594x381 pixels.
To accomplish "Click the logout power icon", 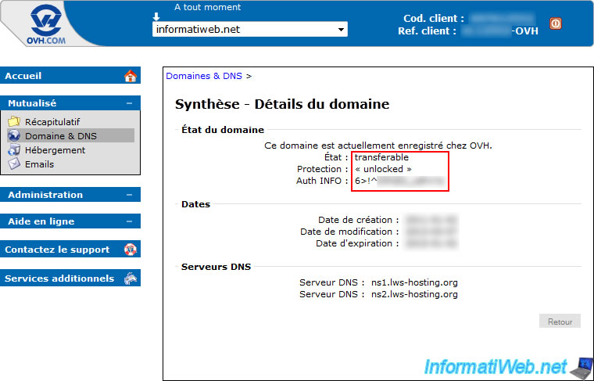I will click(x=556, y=23).
